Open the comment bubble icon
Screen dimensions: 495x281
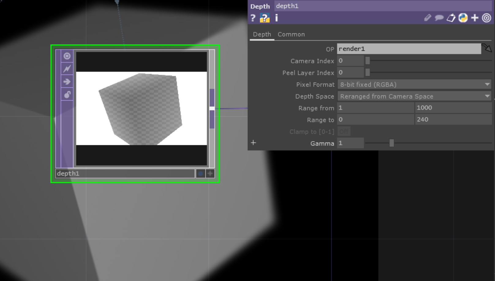(439, 18)
